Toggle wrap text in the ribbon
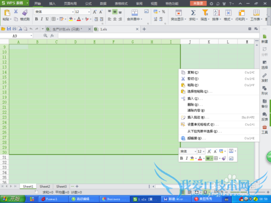 point(146,11)
